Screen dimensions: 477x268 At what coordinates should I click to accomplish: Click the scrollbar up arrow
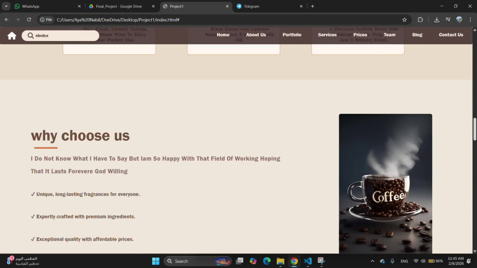tap(475, 30)
